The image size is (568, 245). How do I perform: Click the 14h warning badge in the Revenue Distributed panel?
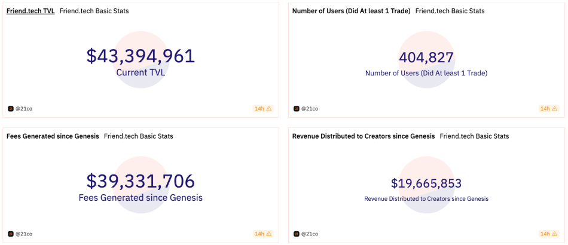(x=549, y=234)
